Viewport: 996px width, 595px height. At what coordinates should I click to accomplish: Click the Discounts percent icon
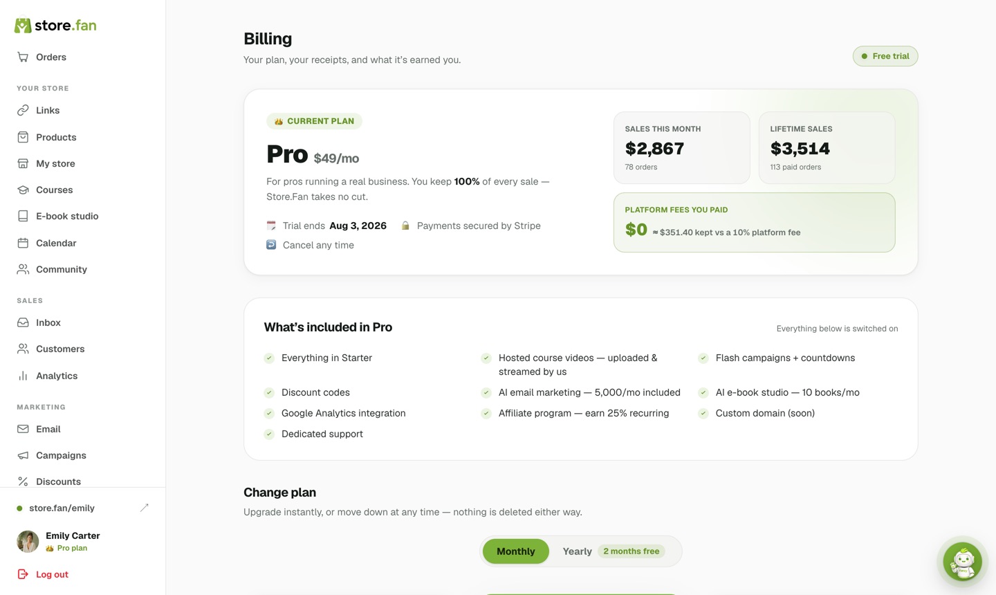pyautogui.click(x=23, y=482)
